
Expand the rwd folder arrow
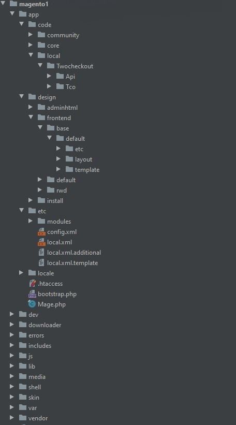tap(40, 190)
